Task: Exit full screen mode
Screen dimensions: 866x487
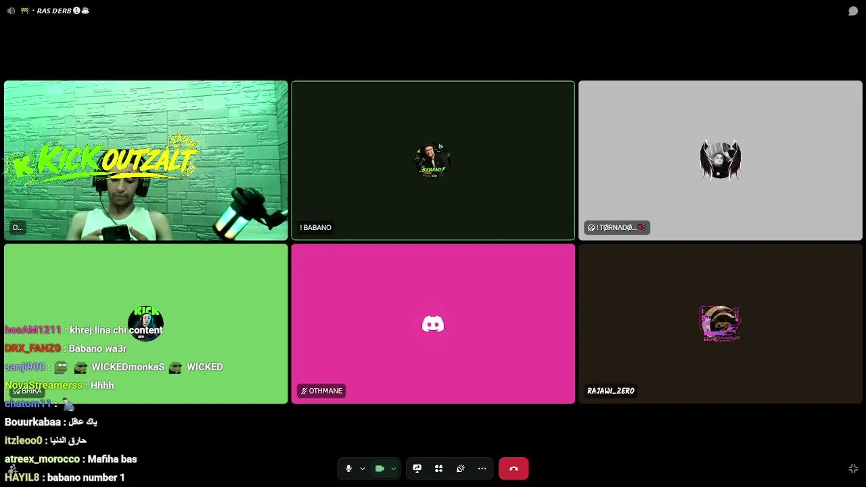Action: pyautogui.click(x=853, y=468)
